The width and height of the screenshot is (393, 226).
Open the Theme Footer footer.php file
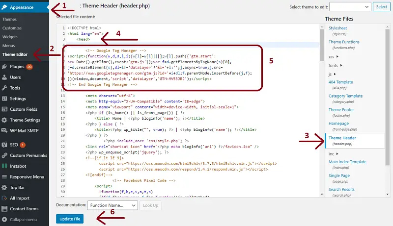[x=341, y=112]
